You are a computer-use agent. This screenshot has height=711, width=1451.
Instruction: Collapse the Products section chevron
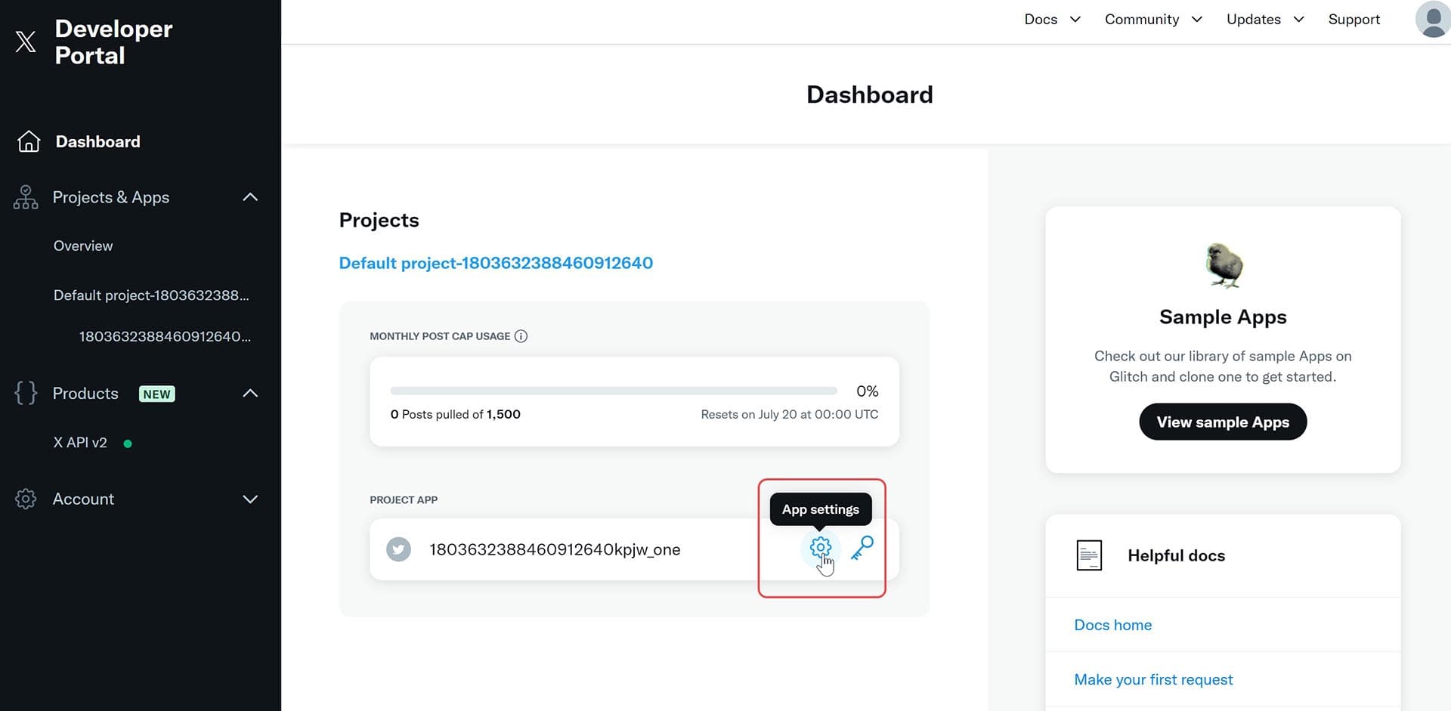tap(250, 393)
